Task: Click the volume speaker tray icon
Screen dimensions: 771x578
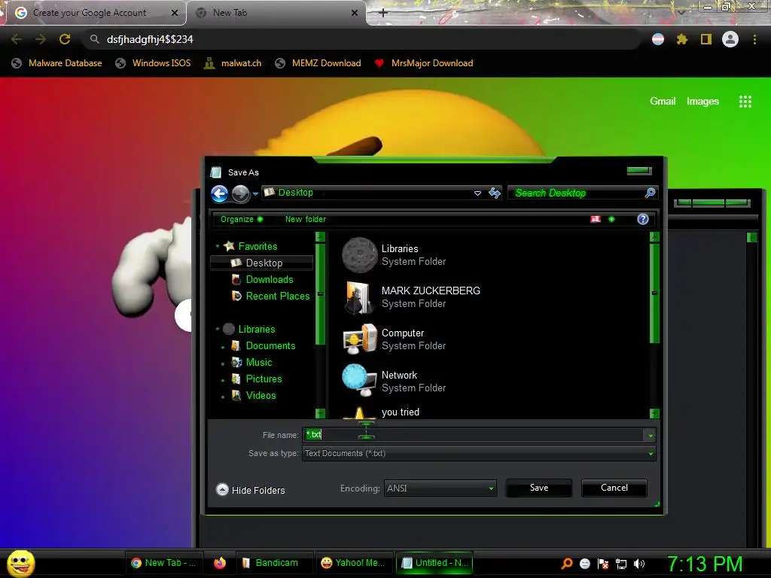Action: [639, 564]
